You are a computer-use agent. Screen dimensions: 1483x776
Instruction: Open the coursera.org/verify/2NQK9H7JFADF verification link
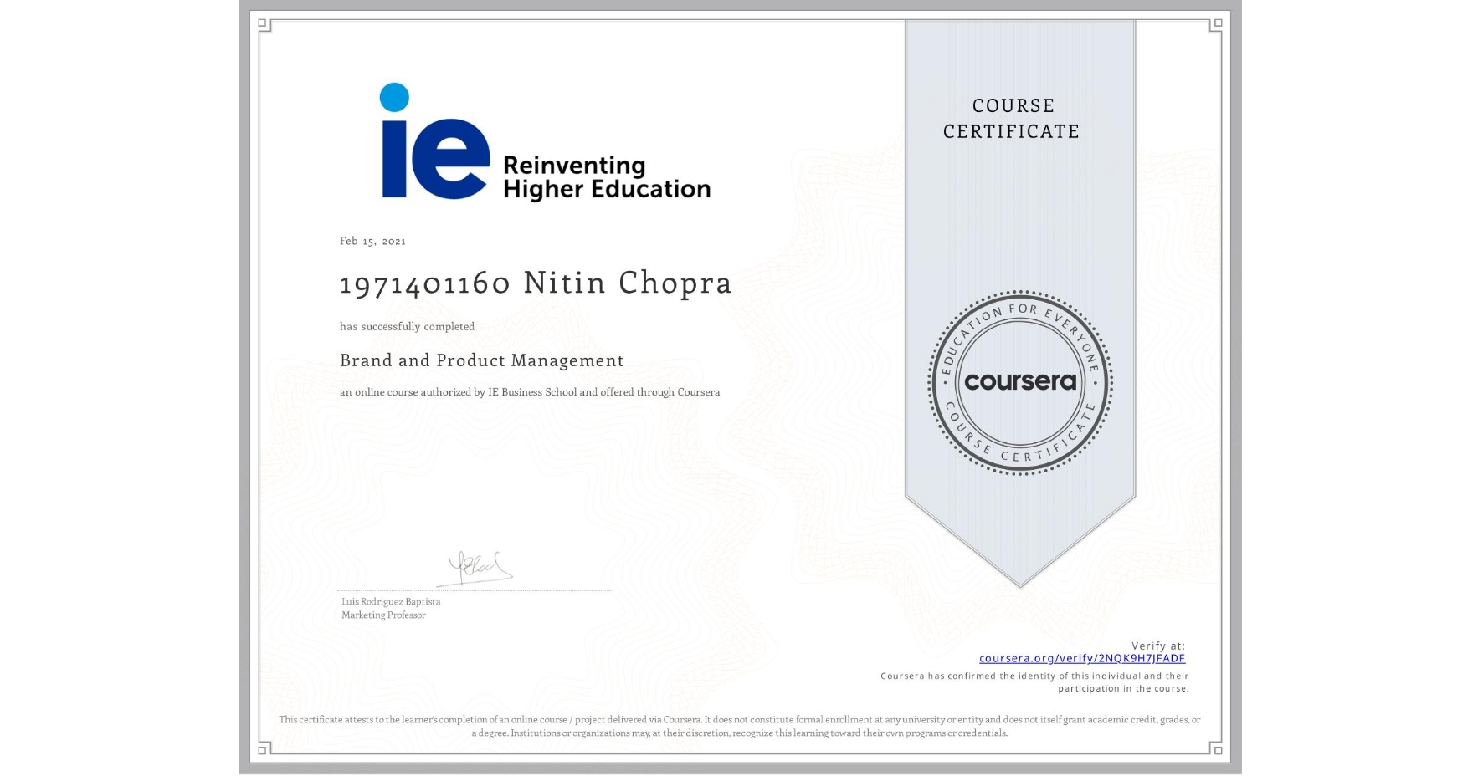click(x=1081, y=658)
